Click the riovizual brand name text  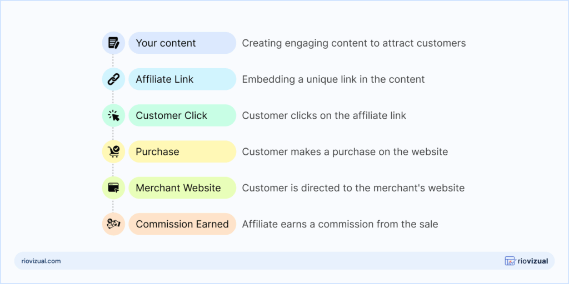point(532,261)
